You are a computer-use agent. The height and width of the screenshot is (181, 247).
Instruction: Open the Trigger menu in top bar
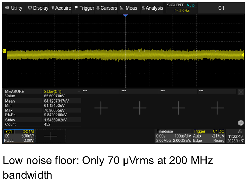point(84,8)
